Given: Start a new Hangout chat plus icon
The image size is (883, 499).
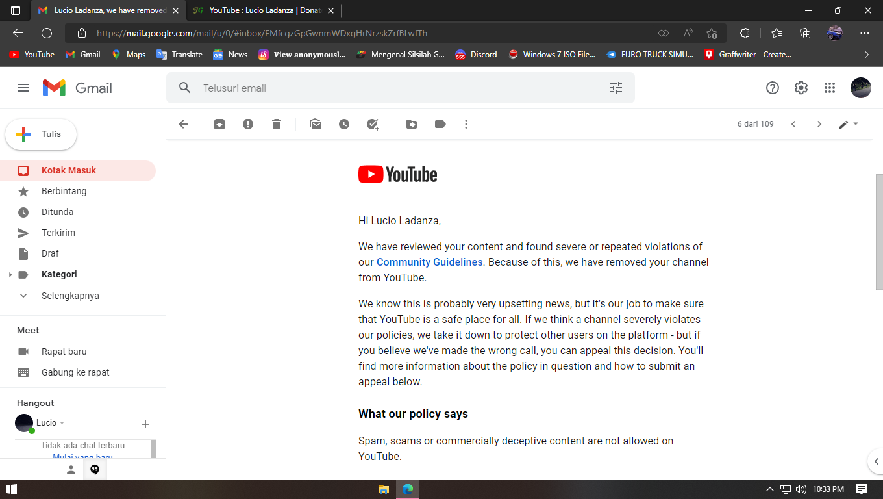Looking at the screenshot, I should tap(145, 424).
